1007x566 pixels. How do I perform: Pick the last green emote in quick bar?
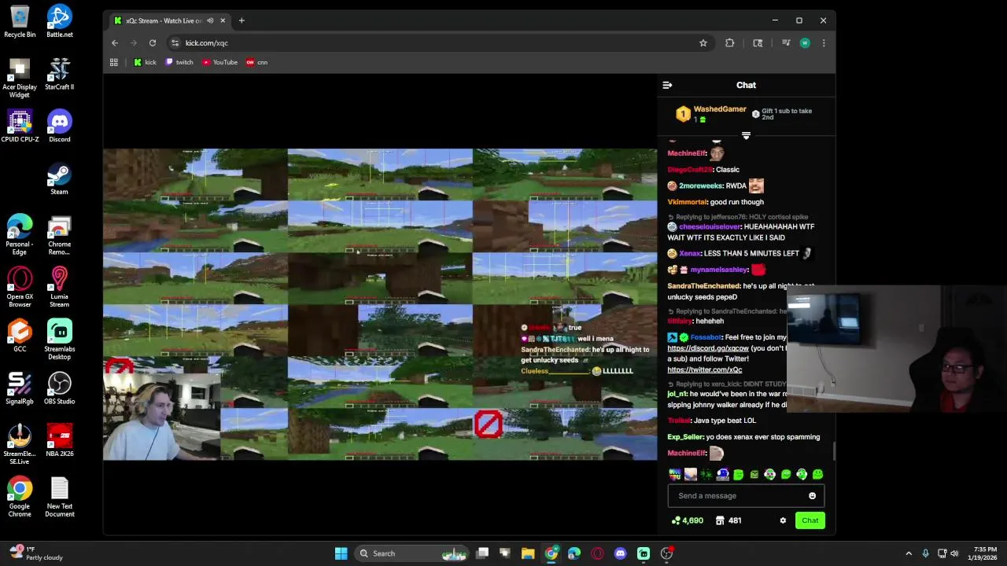point(817,474)
